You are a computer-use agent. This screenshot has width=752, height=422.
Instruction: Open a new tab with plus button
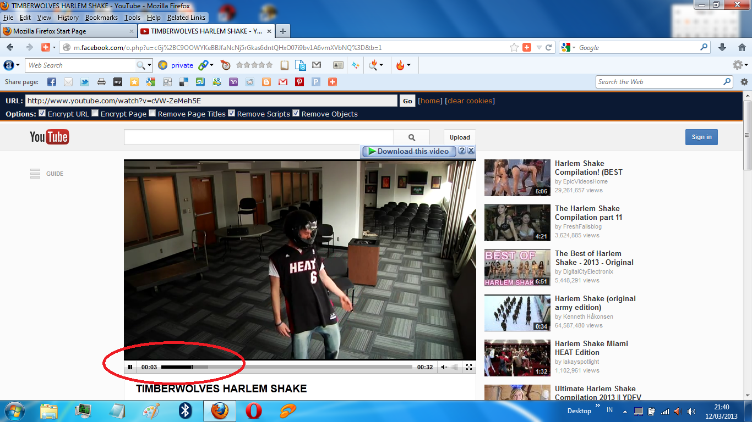click(282, 31)
